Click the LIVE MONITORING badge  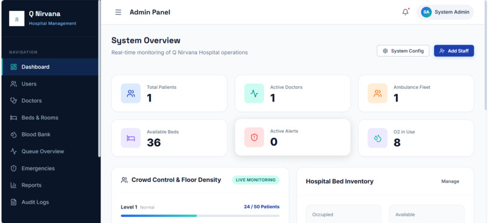(256, 180)
